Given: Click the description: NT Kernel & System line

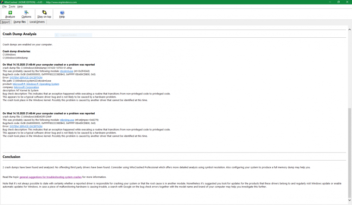Looking at the screenshot, I should pos(20,91).
